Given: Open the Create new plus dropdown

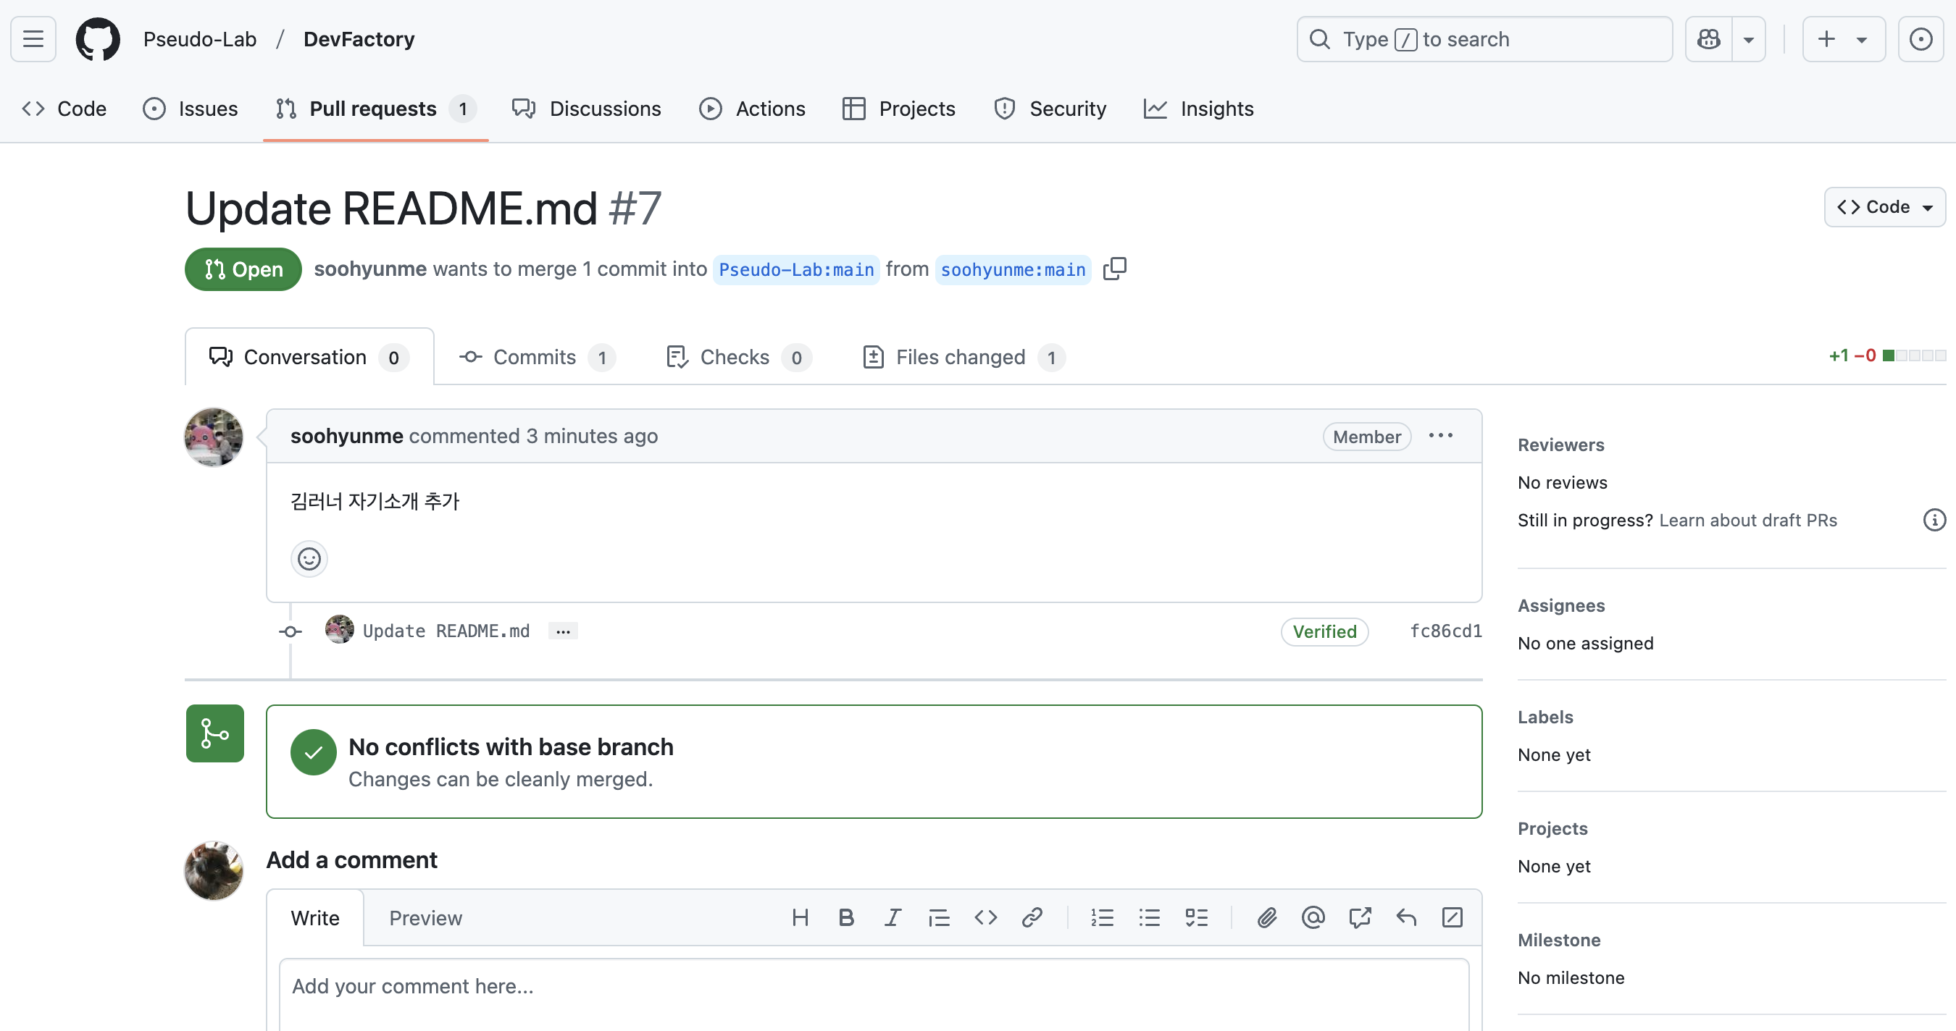Looking at the screenshot, I should click(1843, 38).
